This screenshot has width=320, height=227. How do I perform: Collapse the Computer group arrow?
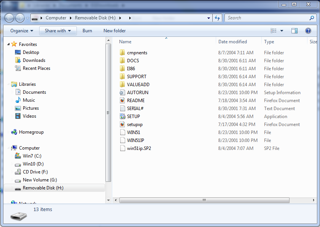8,148
